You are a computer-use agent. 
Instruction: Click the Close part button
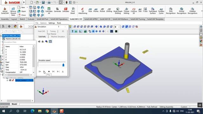(22, 15)
